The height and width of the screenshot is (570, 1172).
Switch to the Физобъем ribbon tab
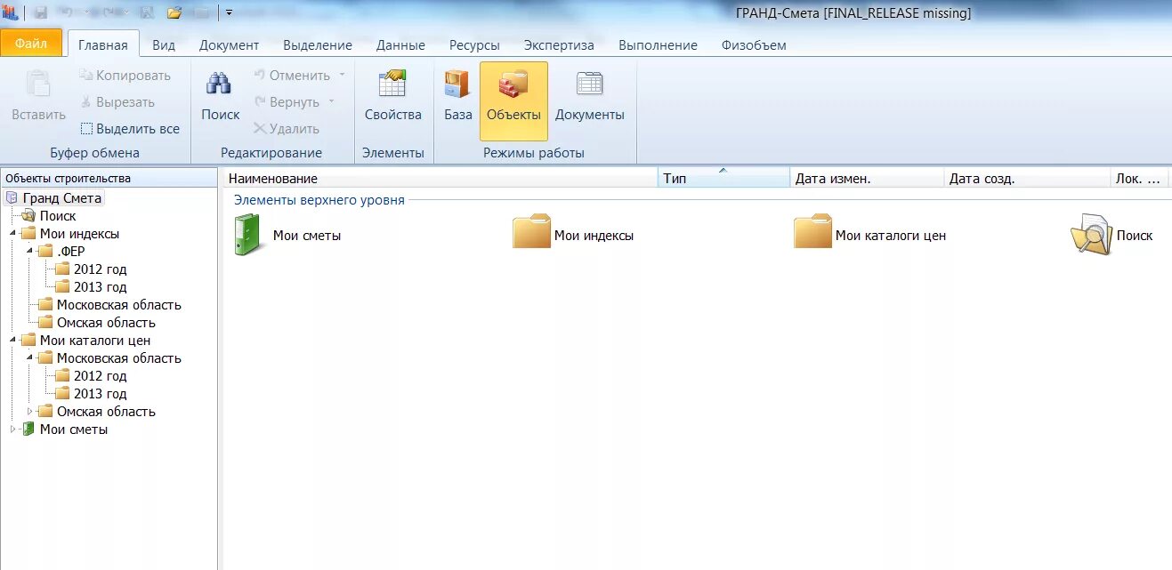coord(754,44)
